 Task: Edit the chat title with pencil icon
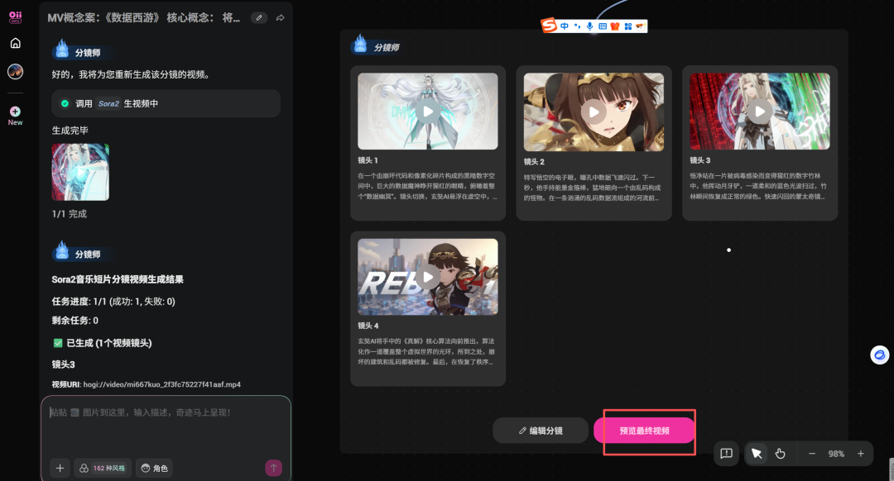[259, 18]
